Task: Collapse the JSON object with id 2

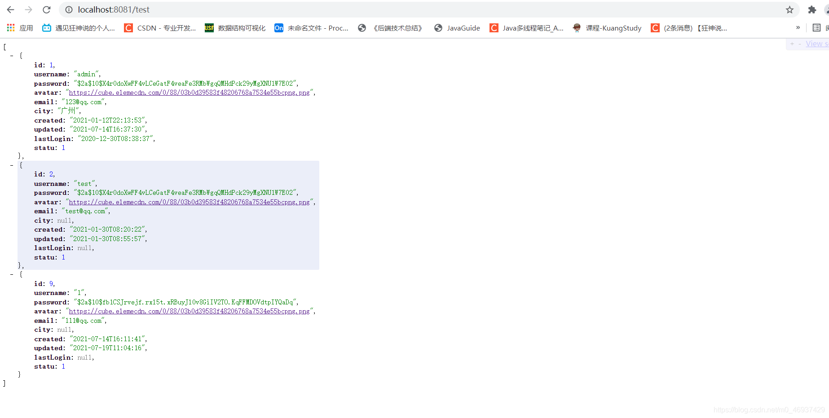Action: (x=12, y=165)
